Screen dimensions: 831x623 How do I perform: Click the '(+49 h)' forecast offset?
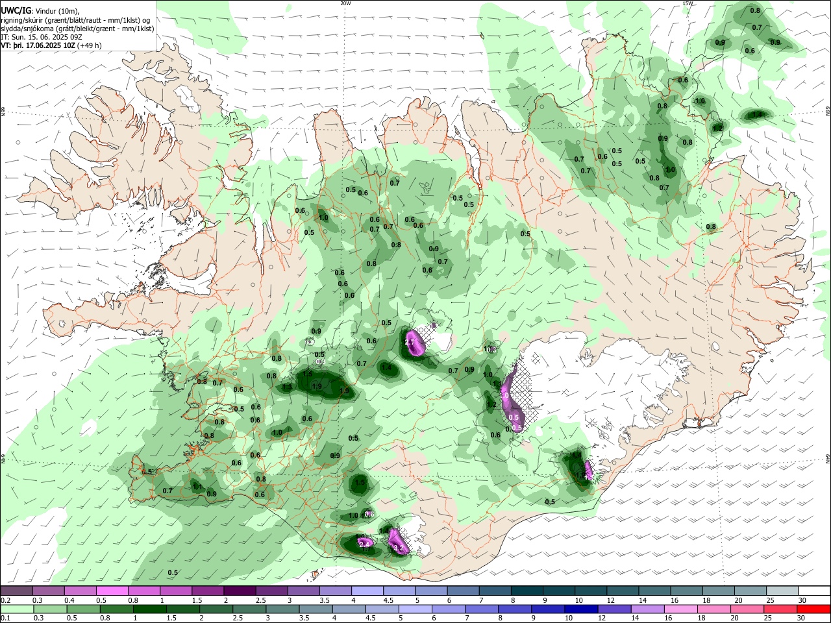(x=90, y=45)
